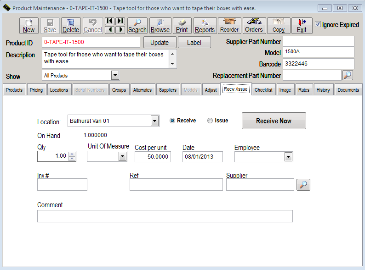Open the Reports toolbar icon
The image size is (365, 270).
[x=205, y=26]
